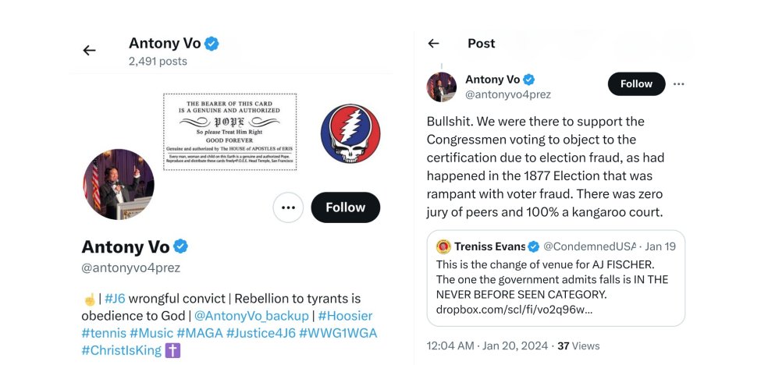Open the three-dot menu on the profile

288,207
